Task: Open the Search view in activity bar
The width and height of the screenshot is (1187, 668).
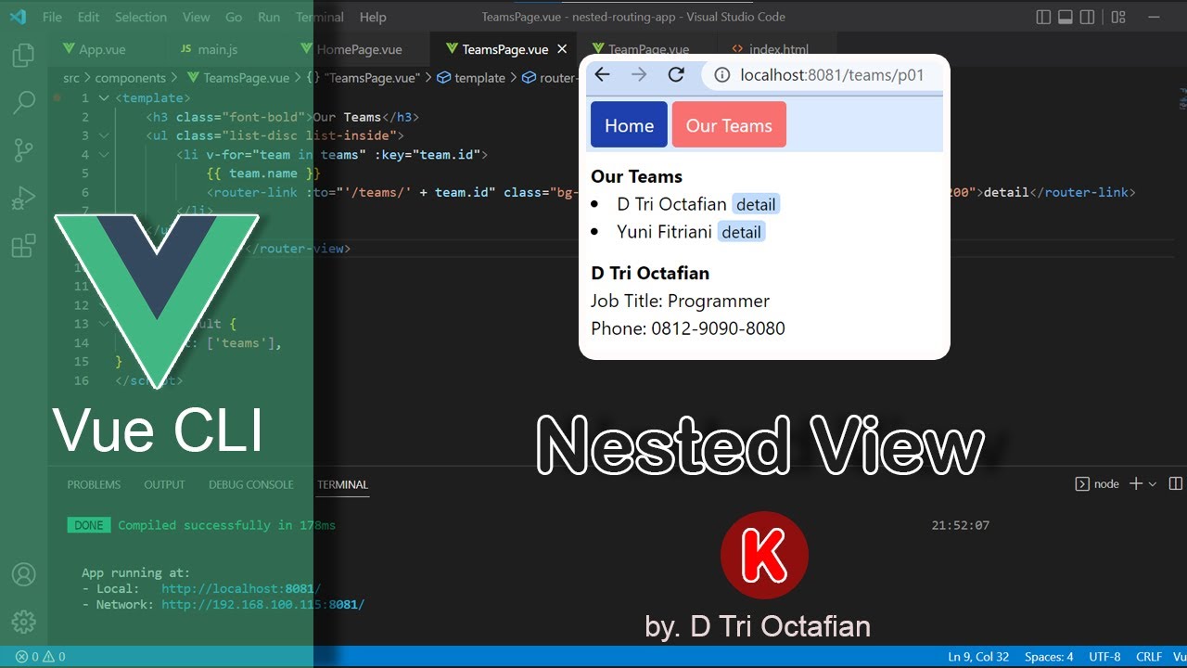Action: (x=23, y=102)
